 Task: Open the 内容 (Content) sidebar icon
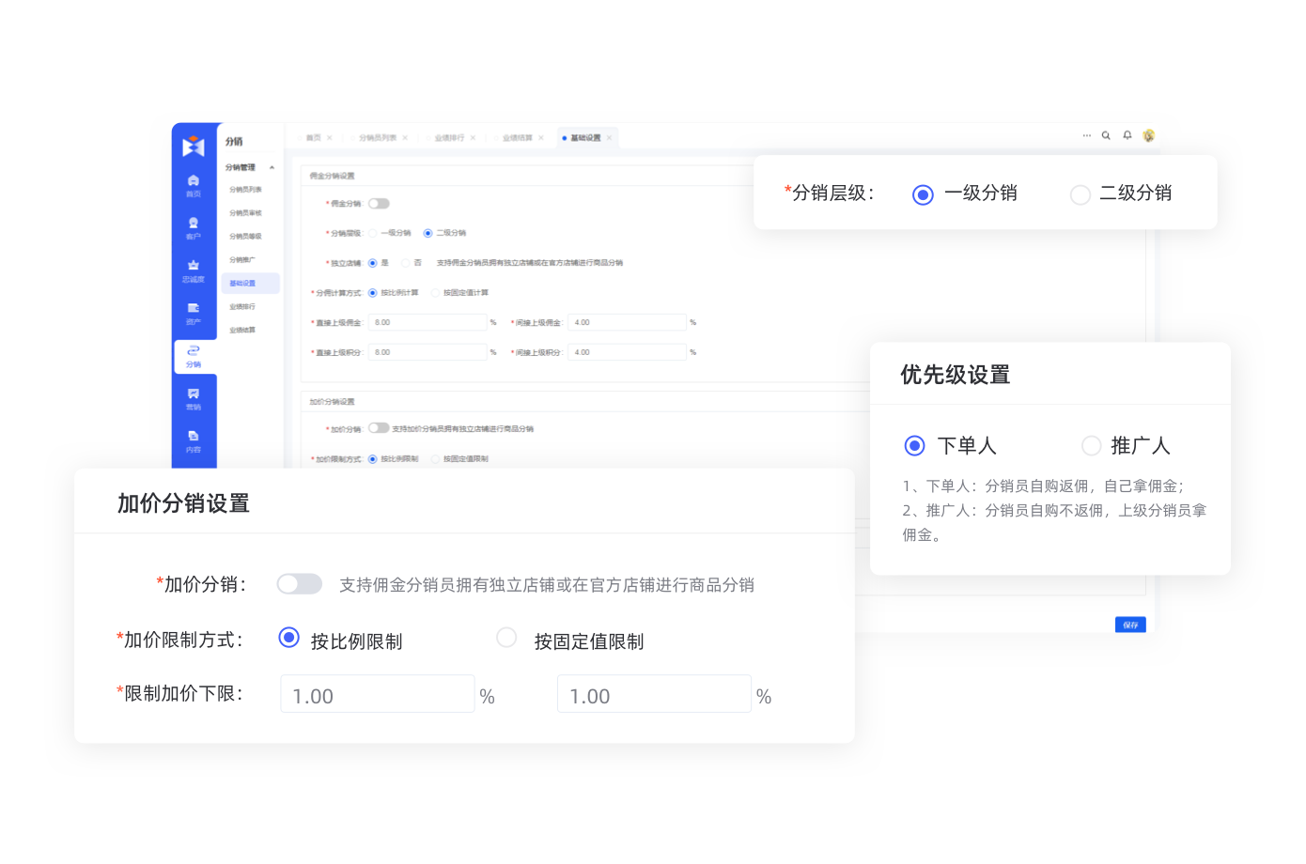coord(194,440)
